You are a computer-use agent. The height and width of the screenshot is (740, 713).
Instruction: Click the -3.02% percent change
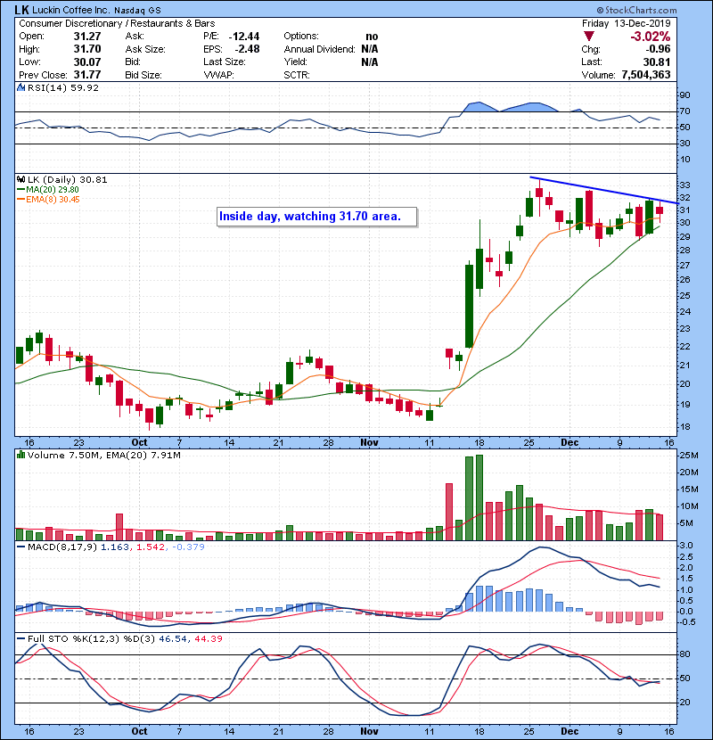(x=651, y=37)
